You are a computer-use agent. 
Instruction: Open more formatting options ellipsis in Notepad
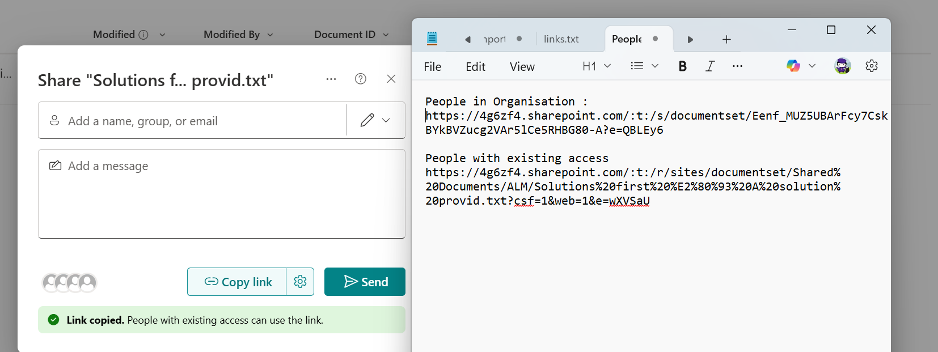737,66
